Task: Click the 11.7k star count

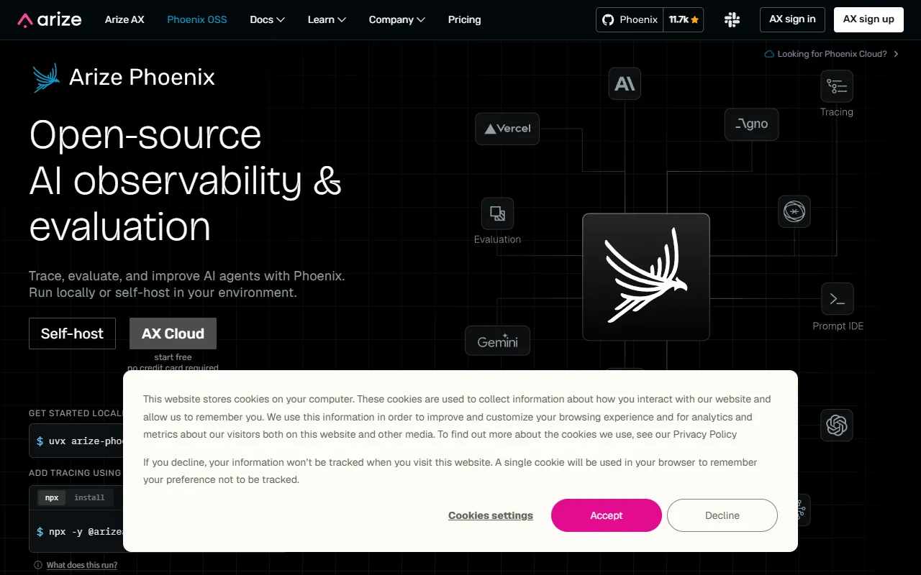Action: (x=684, y=20)
